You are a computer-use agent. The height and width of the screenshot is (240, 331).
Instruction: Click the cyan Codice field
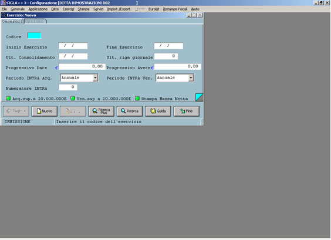click(x=34, y=35)
